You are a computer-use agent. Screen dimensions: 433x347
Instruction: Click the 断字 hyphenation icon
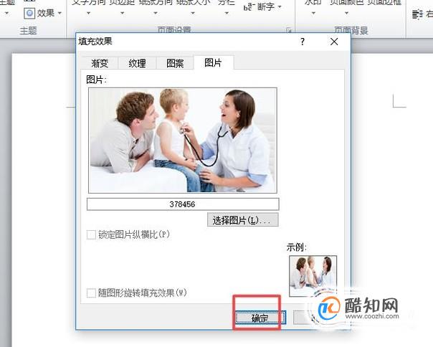(x=248, y=7)
